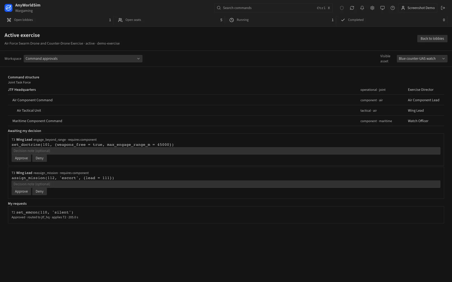452x282 pixels.
Task: Select the JTF Headquarters row
Action: click(226, 90)
